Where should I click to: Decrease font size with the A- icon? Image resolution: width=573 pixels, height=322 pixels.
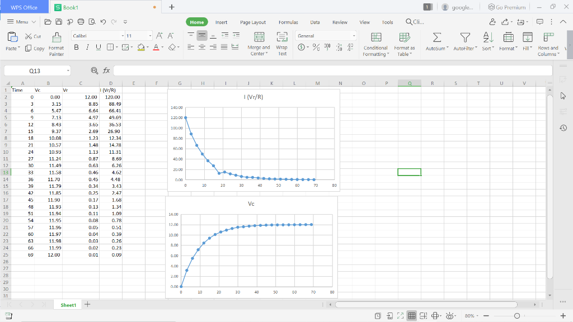tap(171, 35)
